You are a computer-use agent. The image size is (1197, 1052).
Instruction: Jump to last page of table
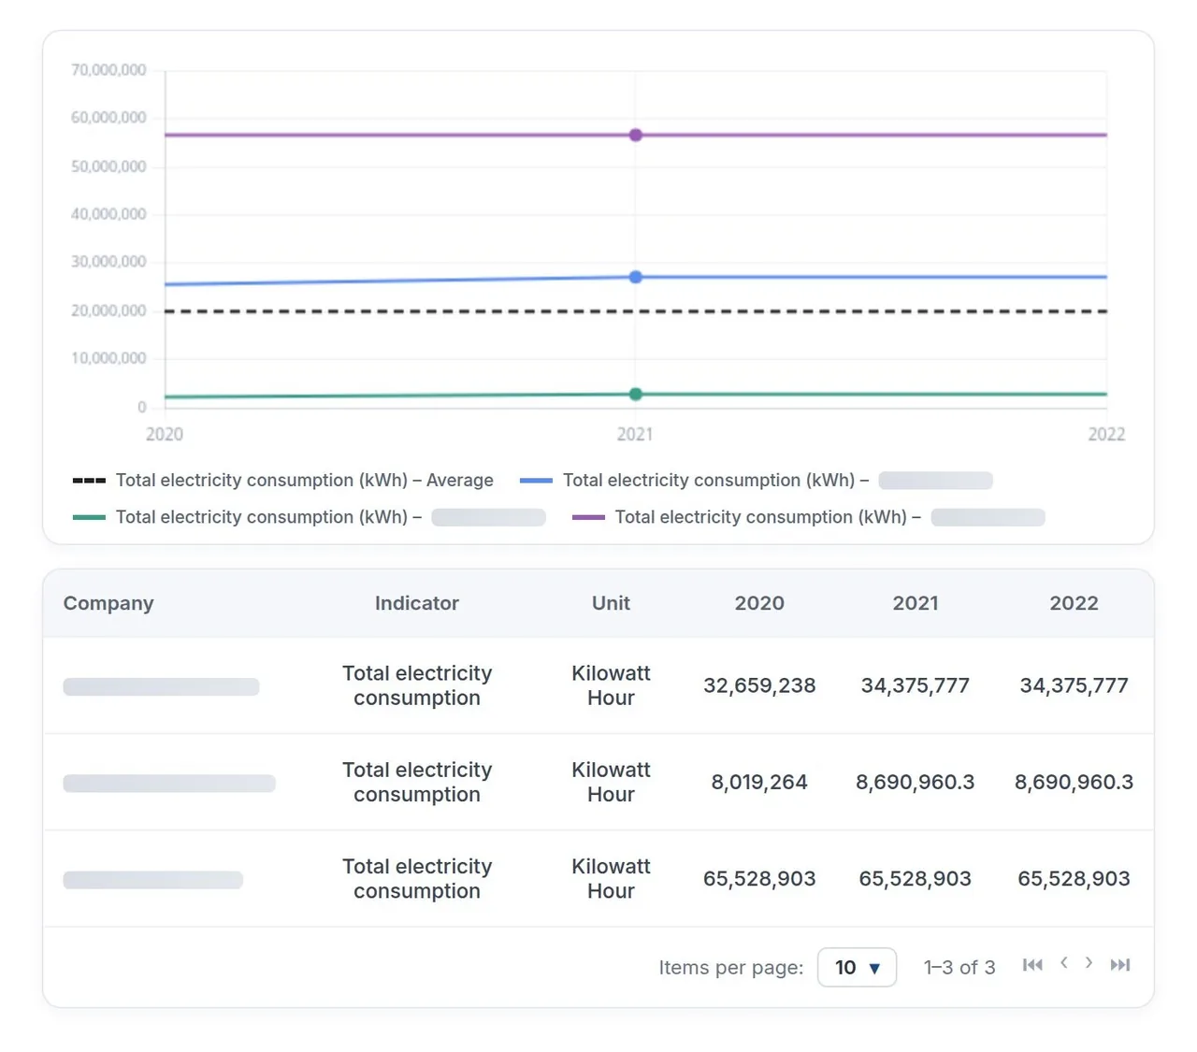tap(1120, 965)
